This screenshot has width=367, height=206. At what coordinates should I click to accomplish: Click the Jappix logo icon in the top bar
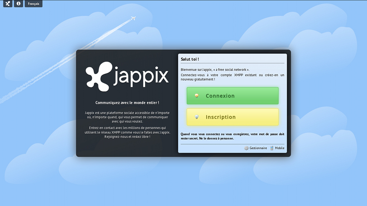[8, 4]
